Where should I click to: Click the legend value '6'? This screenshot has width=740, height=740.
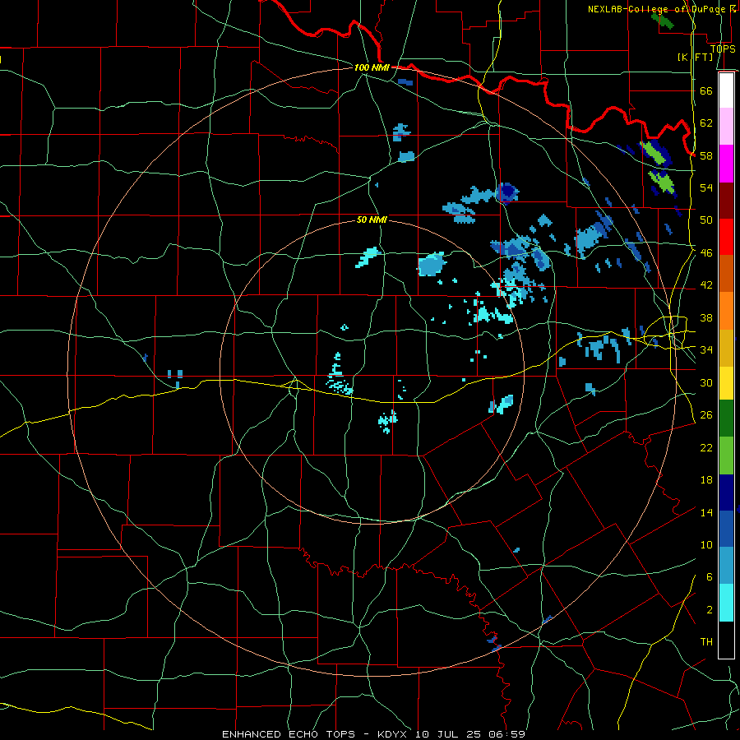coord(710,576)
